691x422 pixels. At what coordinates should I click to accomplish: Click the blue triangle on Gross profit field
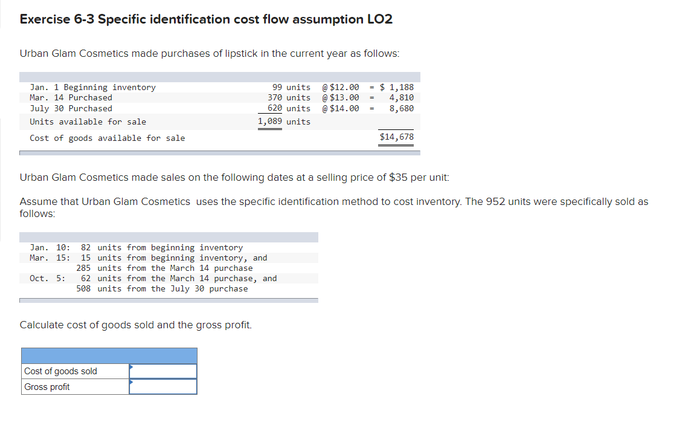point(132,383)
